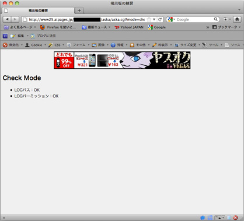
Task: Expand the 編集 dropdown arrow
Action: pos(27,36)
